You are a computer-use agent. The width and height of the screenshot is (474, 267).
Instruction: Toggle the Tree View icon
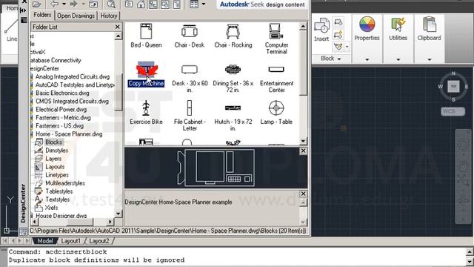coord(153,4)
